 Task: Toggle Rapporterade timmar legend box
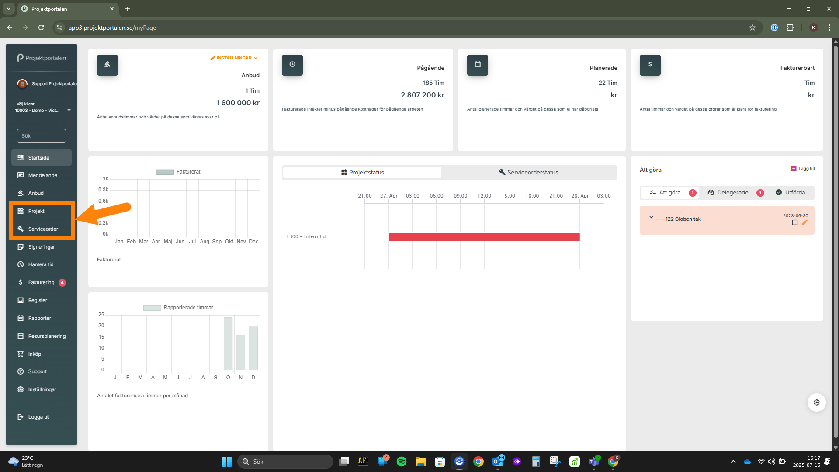152,308
